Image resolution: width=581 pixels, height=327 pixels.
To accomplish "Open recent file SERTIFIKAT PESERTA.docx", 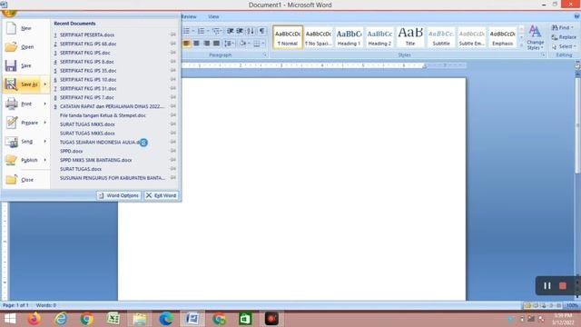I will pos(87,35).
